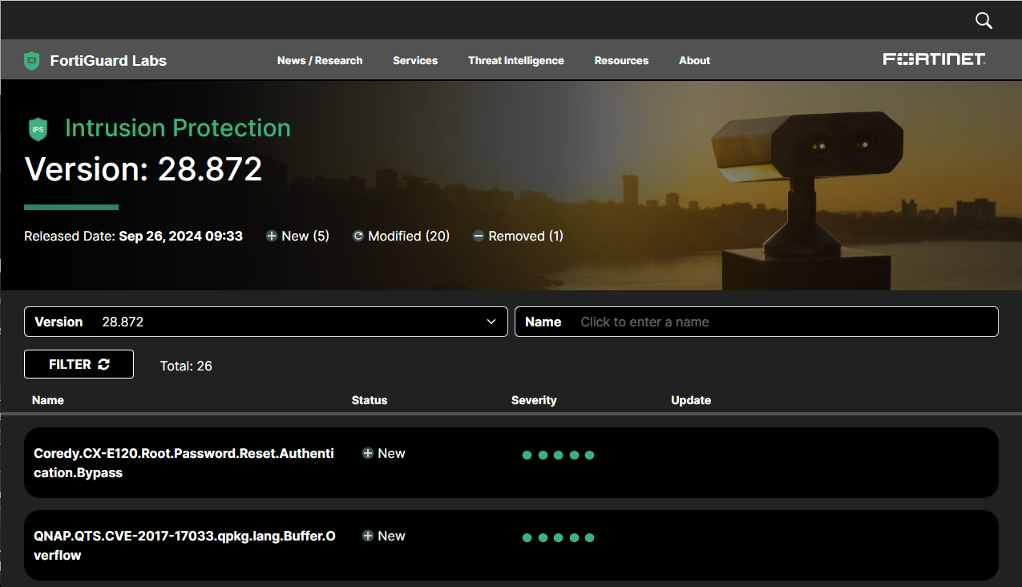
Task: Open the Version dropdown showing 28.872
Action: [x=265, y=321]
